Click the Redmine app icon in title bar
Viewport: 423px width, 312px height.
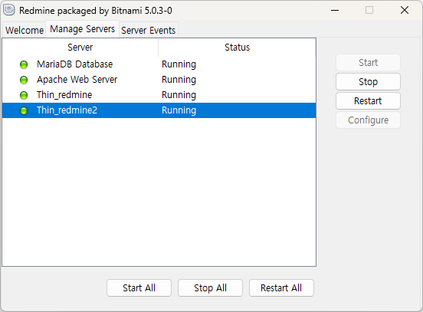(x=9, y=10)
